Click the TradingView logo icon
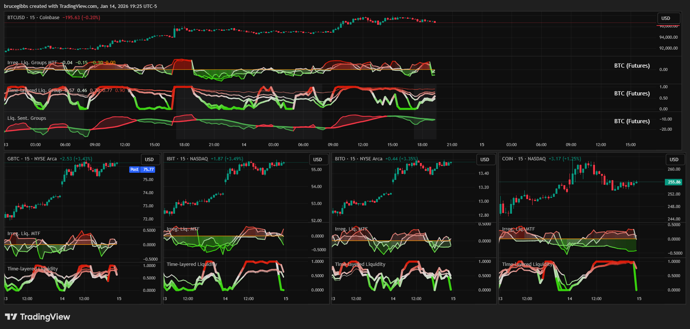Viewport: 690px width, 329px height. pyautogui.click(x=11, y=317)
